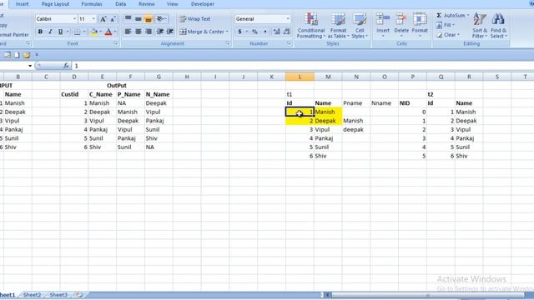Apply cell borders button
Viewport: 534px width, 300px height.
[78, 32]
